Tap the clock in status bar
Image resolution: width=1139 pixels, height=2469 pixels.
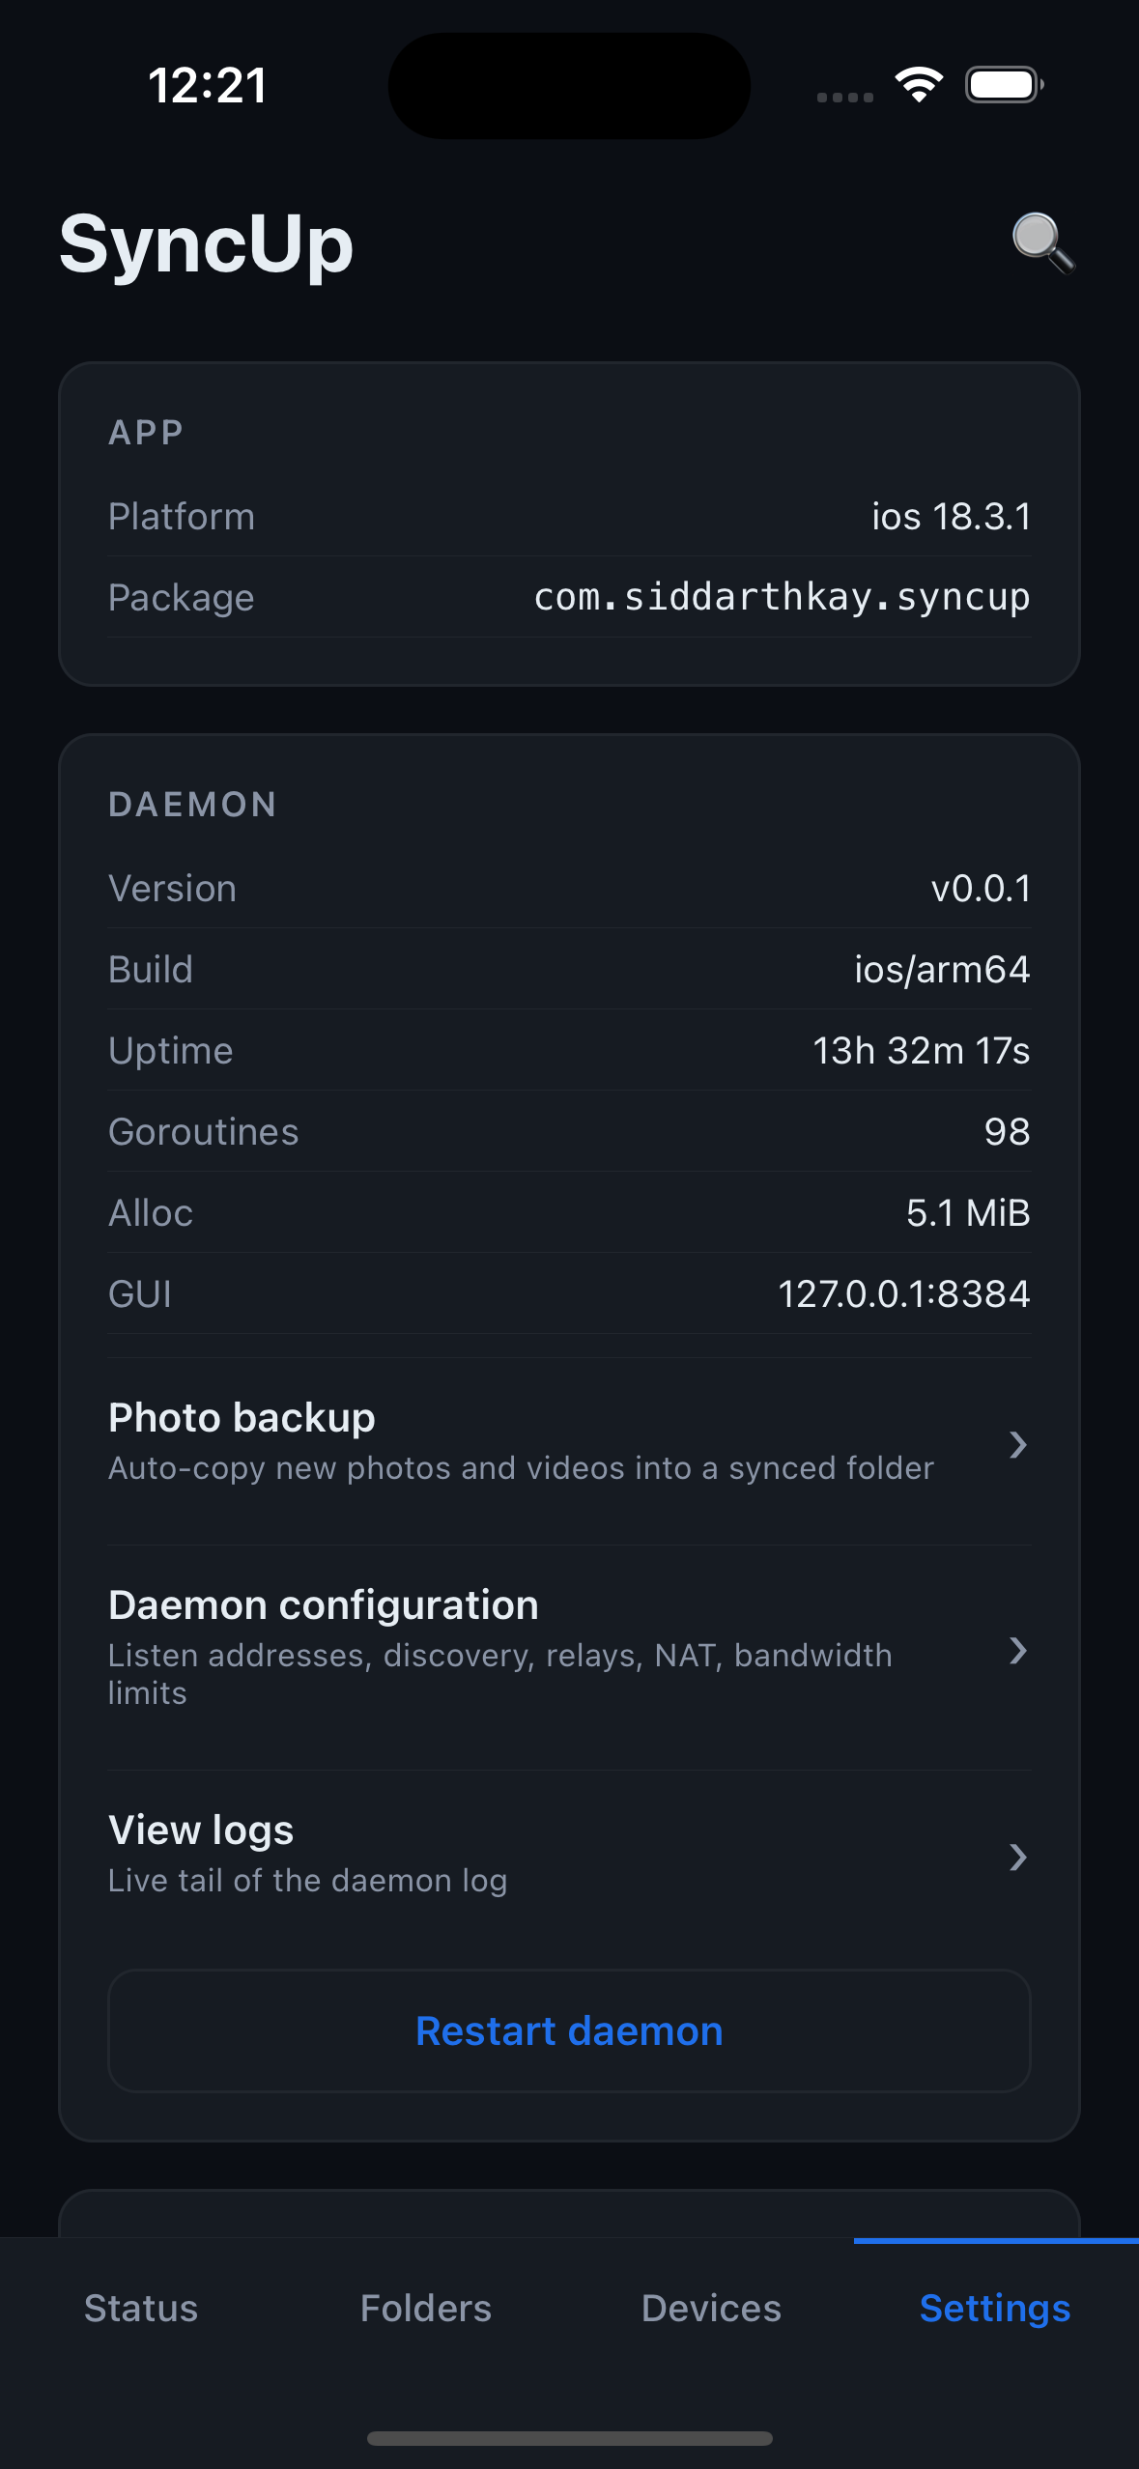[x=208, y=85]
